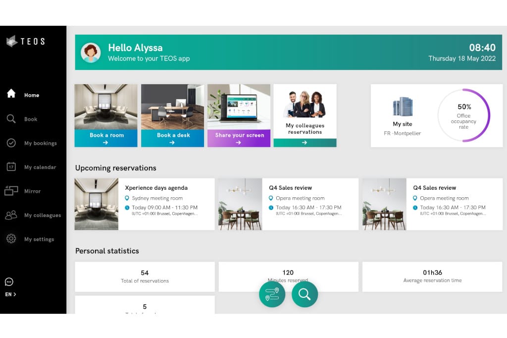Open the Share your screen tile
Screen dimensions: 507x338
[239, 115]
